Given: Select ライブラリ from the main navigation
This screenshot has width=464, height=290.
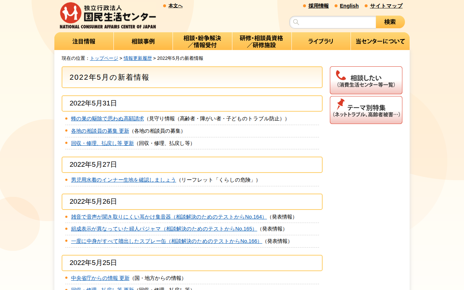Looking at the screenshot, I should [321, 41].
